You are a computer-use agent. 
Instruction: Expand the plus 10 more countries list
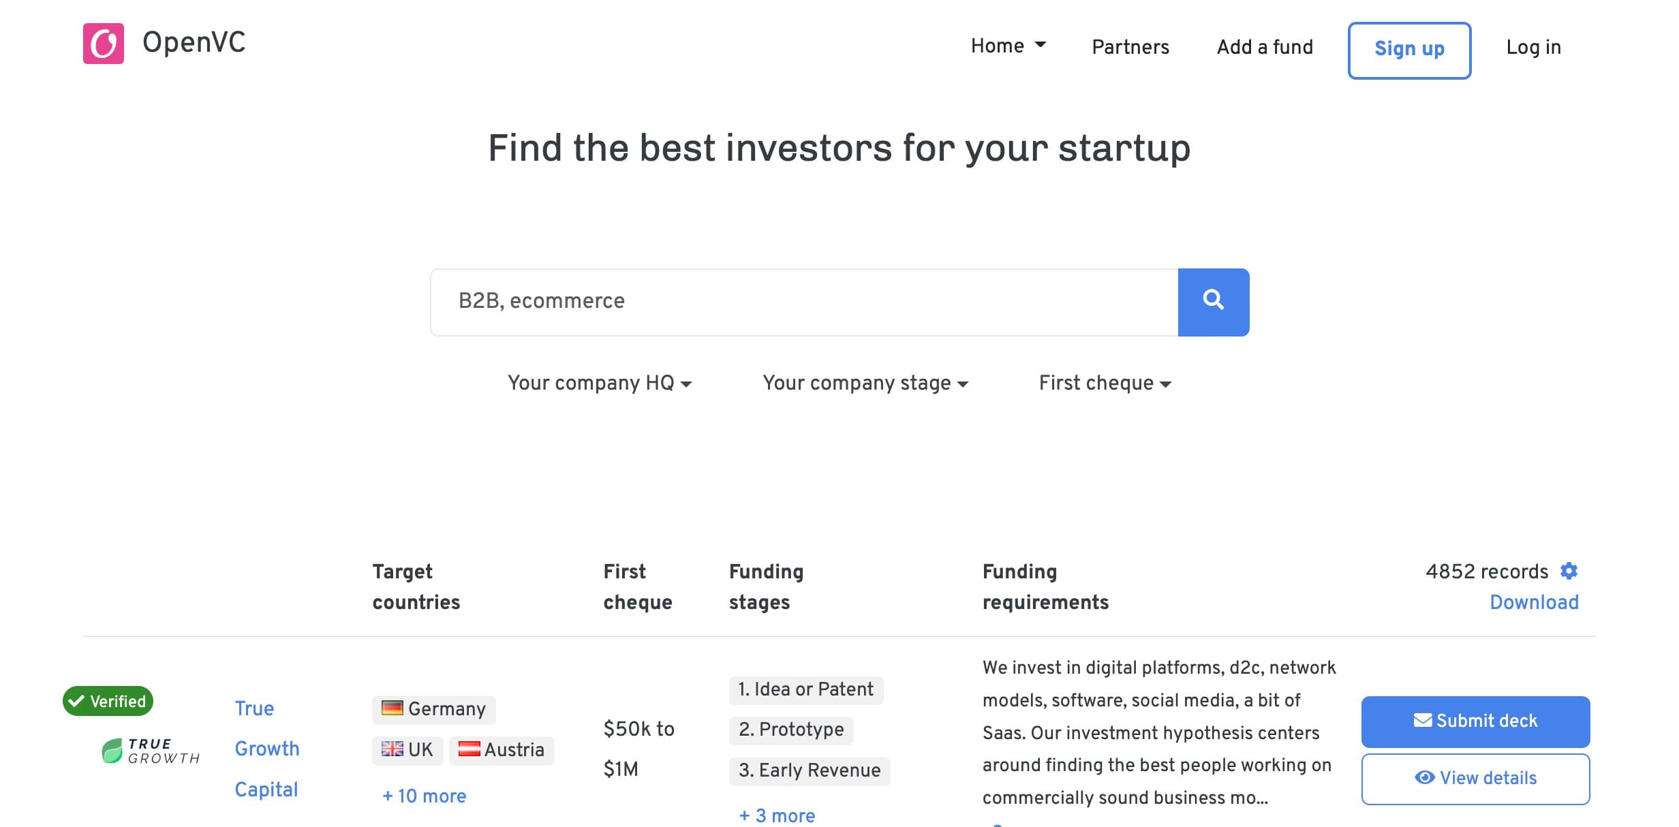pos(424,796)
